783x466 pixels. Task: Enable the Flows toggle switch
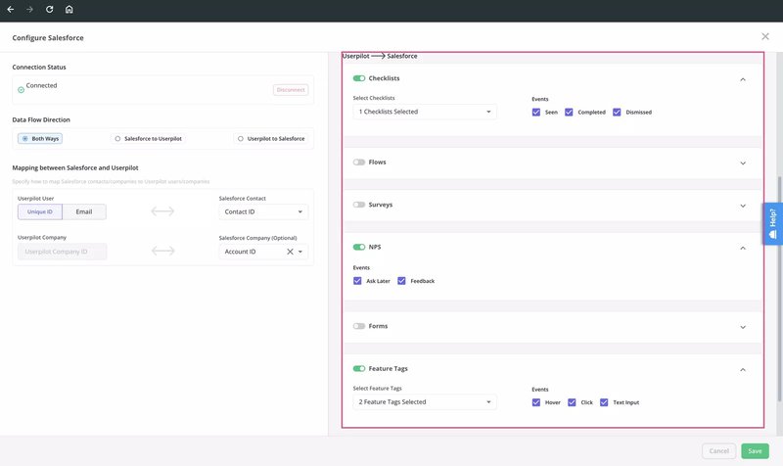click(359, 162)
